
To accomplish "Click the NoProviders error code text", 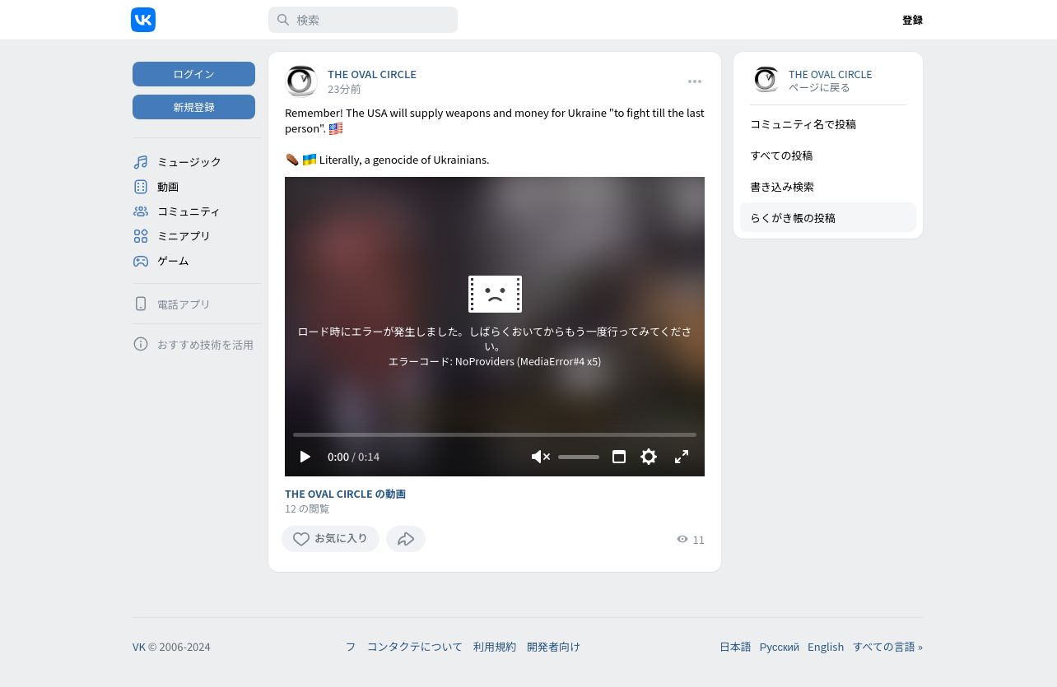I will tap(495, 361).
